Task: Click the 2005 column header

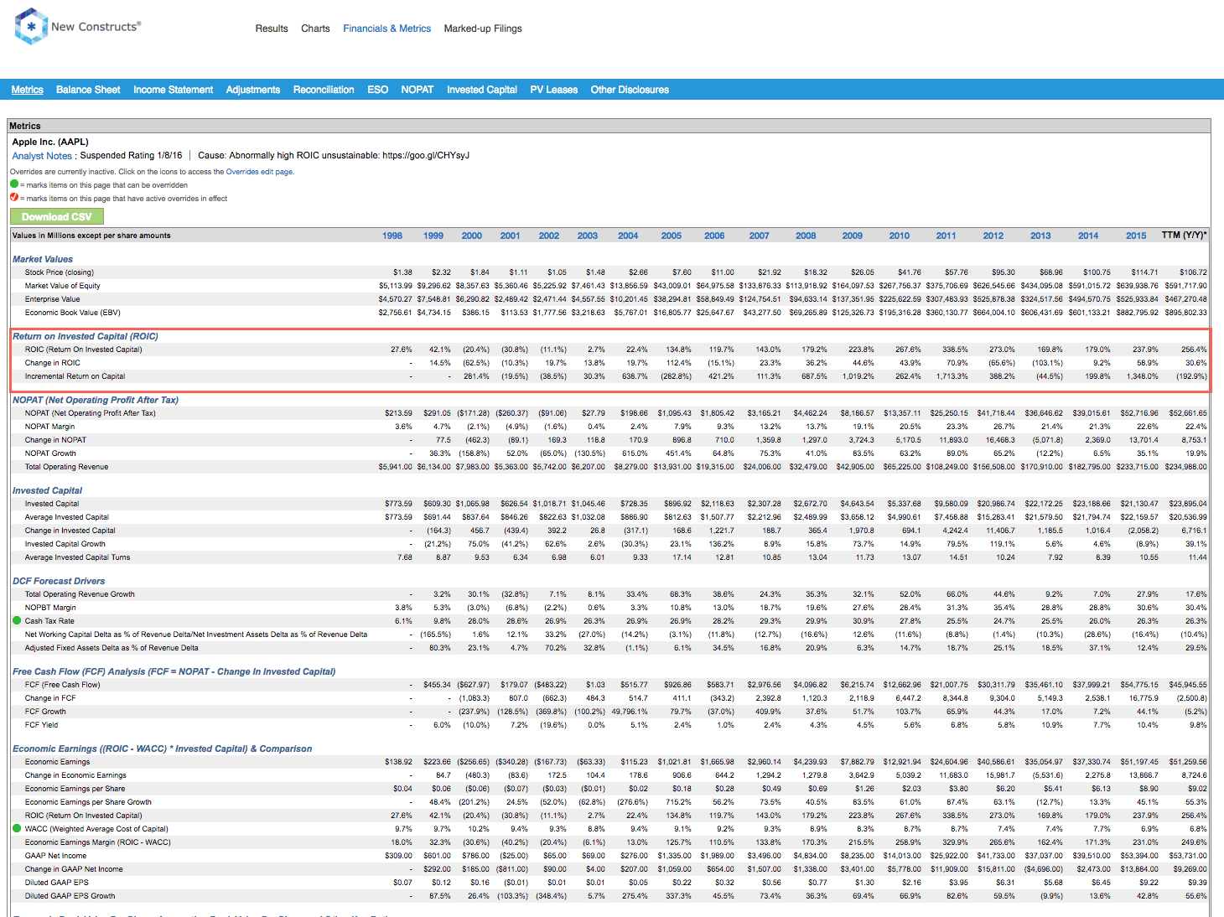Action: [672, 236]
